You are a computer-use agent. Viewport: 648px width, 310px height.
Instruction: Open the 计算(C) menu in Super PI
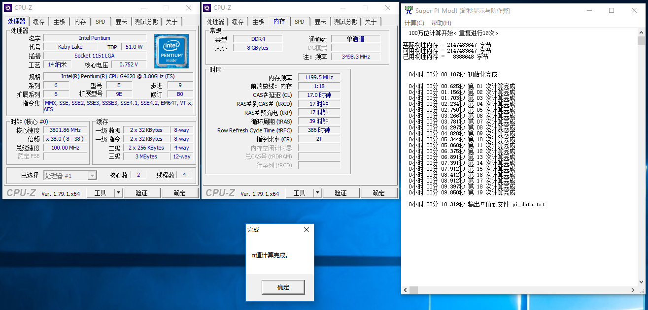coord(414,23)
